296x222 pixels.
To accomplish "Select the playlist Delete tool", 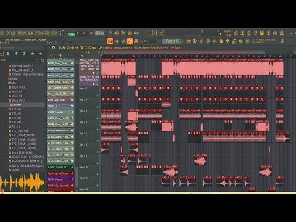I will click(x=68, y=47).
